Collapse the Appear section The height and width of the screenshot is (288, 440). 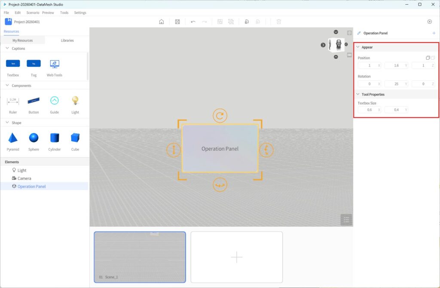click(358, 47)
